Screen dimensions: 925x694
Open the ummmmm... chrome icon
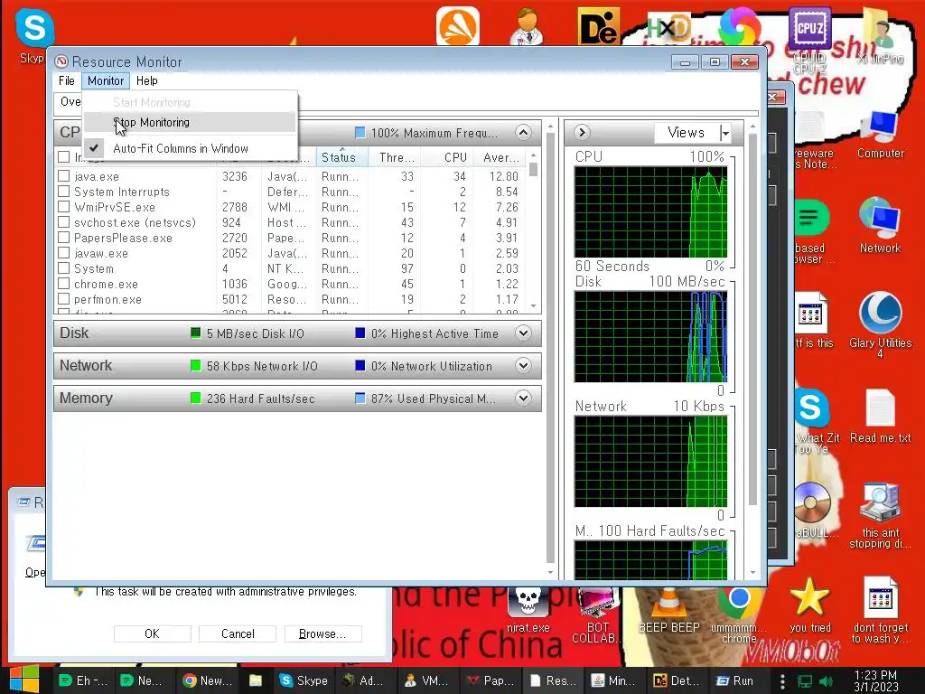pyautogui.click(x=739, y=615)
